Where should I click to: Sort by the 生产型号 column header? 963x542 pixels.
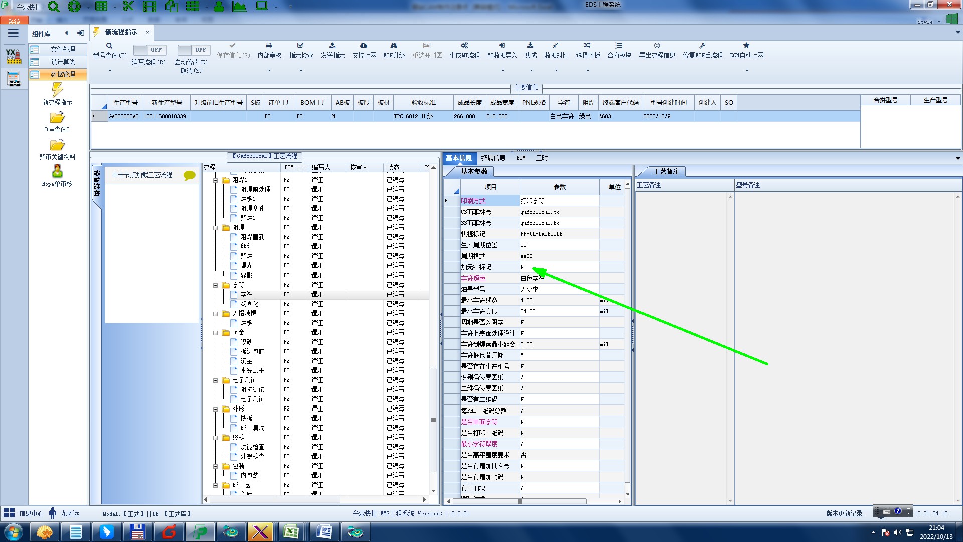click(x=125, y=102)
